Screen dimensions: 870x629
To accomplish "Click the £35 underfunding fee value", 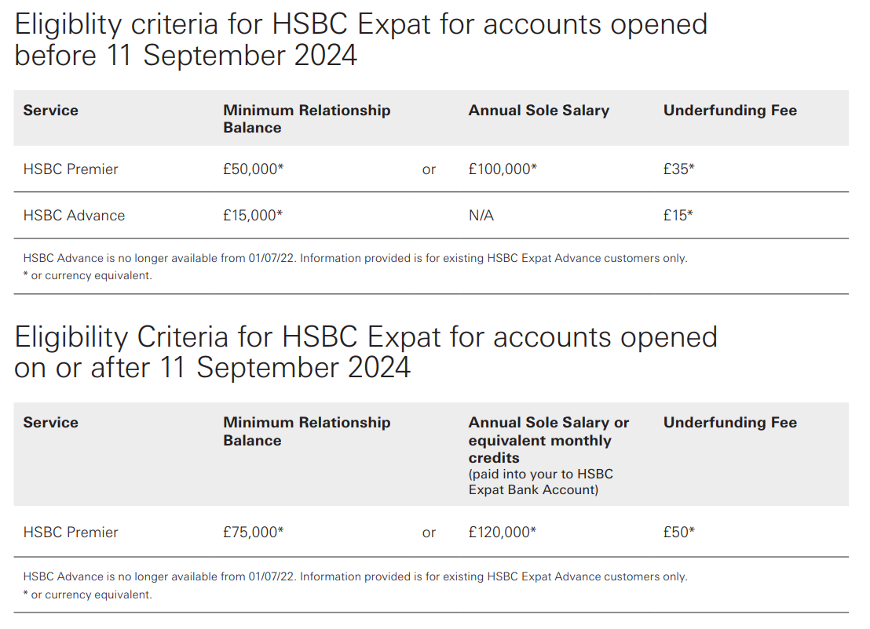I will 678,169.
